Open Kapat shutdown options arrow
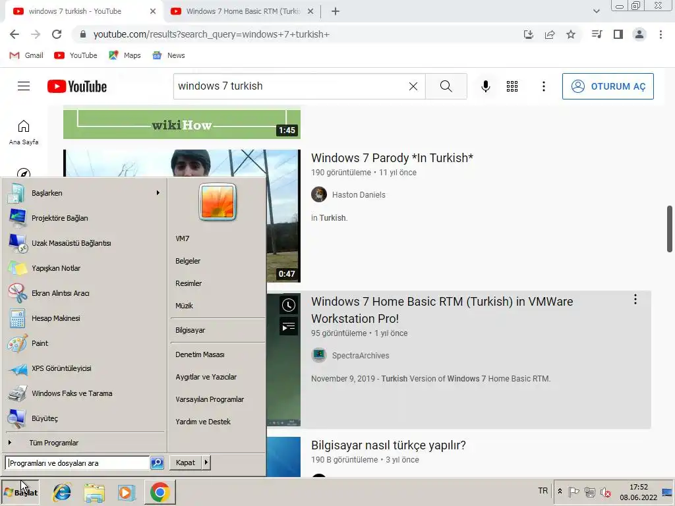This screenshot has height=506, width=675. [206, 463]
